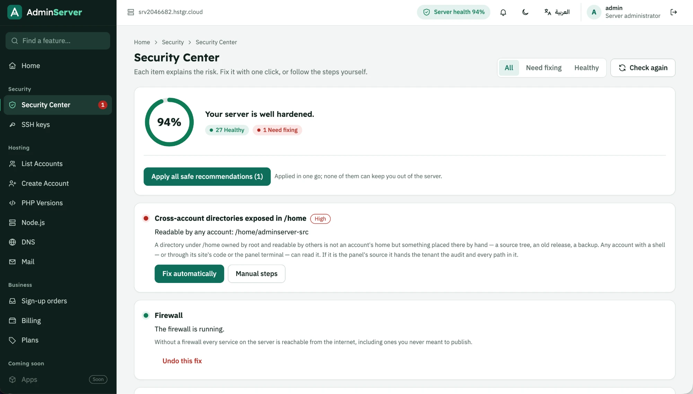Open SSH keys in the sidebar
693x394 pixels.
[x=58, y=125]
